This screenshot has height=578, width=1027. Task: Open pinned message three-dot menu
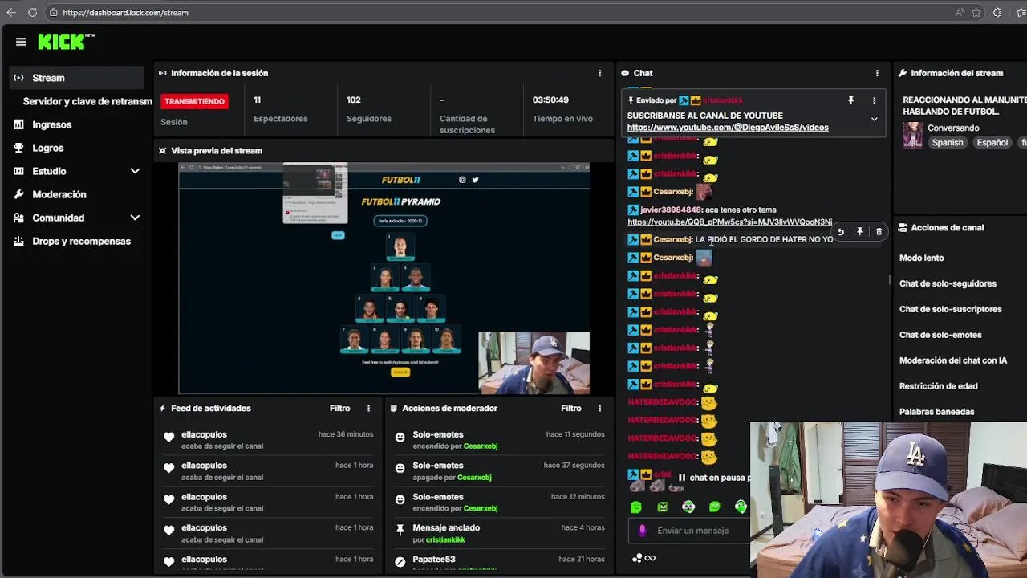pos(874,100)
